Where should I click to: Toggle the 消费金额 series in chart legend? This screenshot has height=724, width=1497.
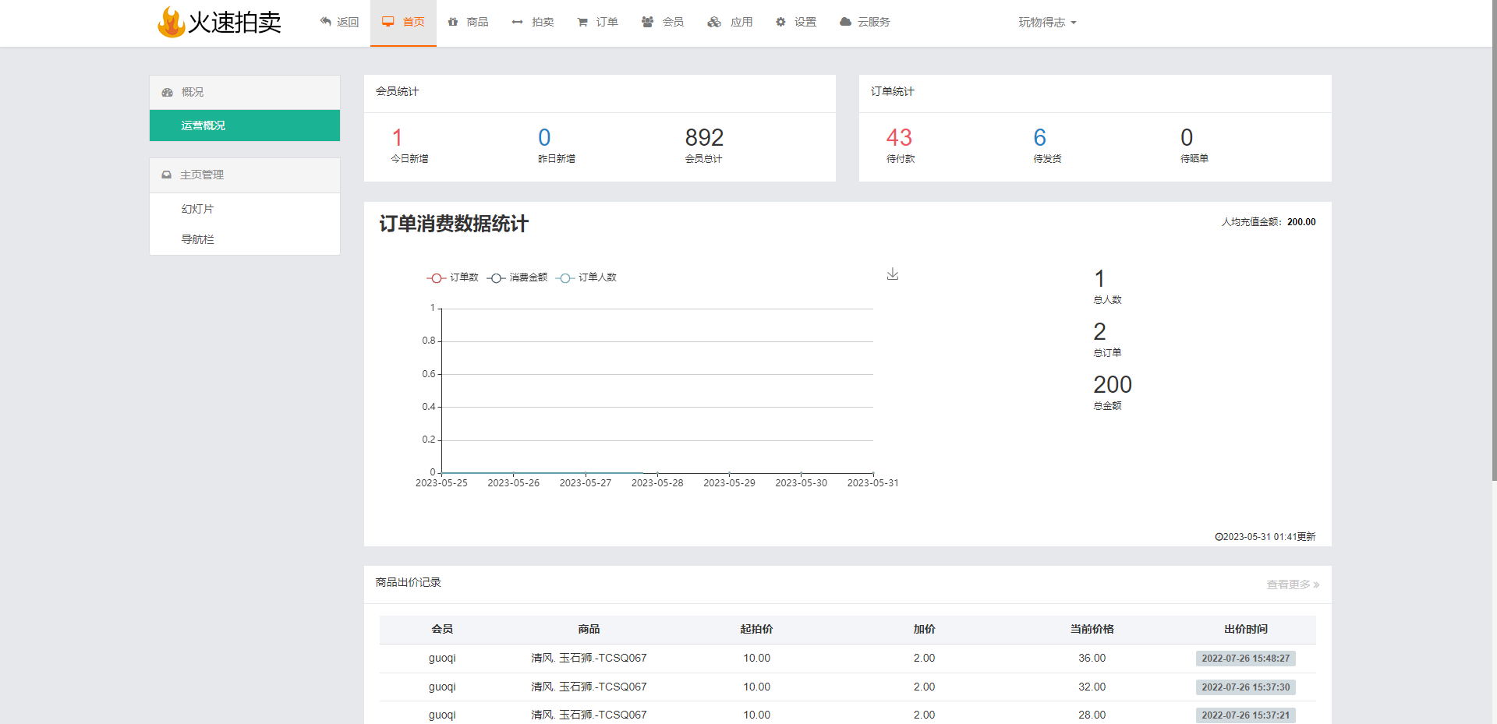[x=518, y=277]
